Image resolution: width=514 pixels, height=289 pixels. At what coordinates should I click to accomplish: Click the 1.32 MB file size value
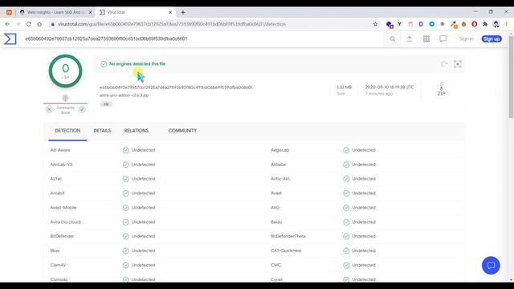tap(345, 88)
